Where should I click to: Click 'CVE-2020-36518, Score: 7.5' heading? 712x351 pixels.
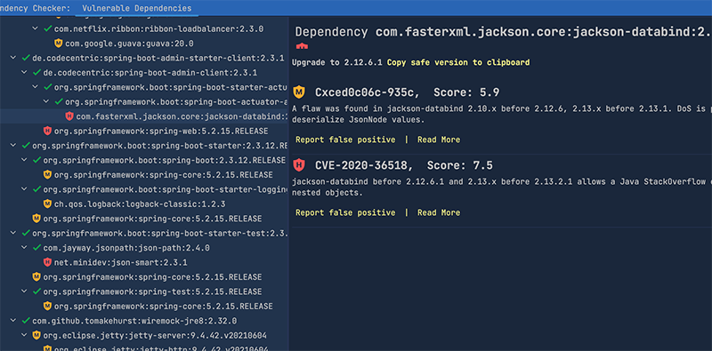coord(404,165)
